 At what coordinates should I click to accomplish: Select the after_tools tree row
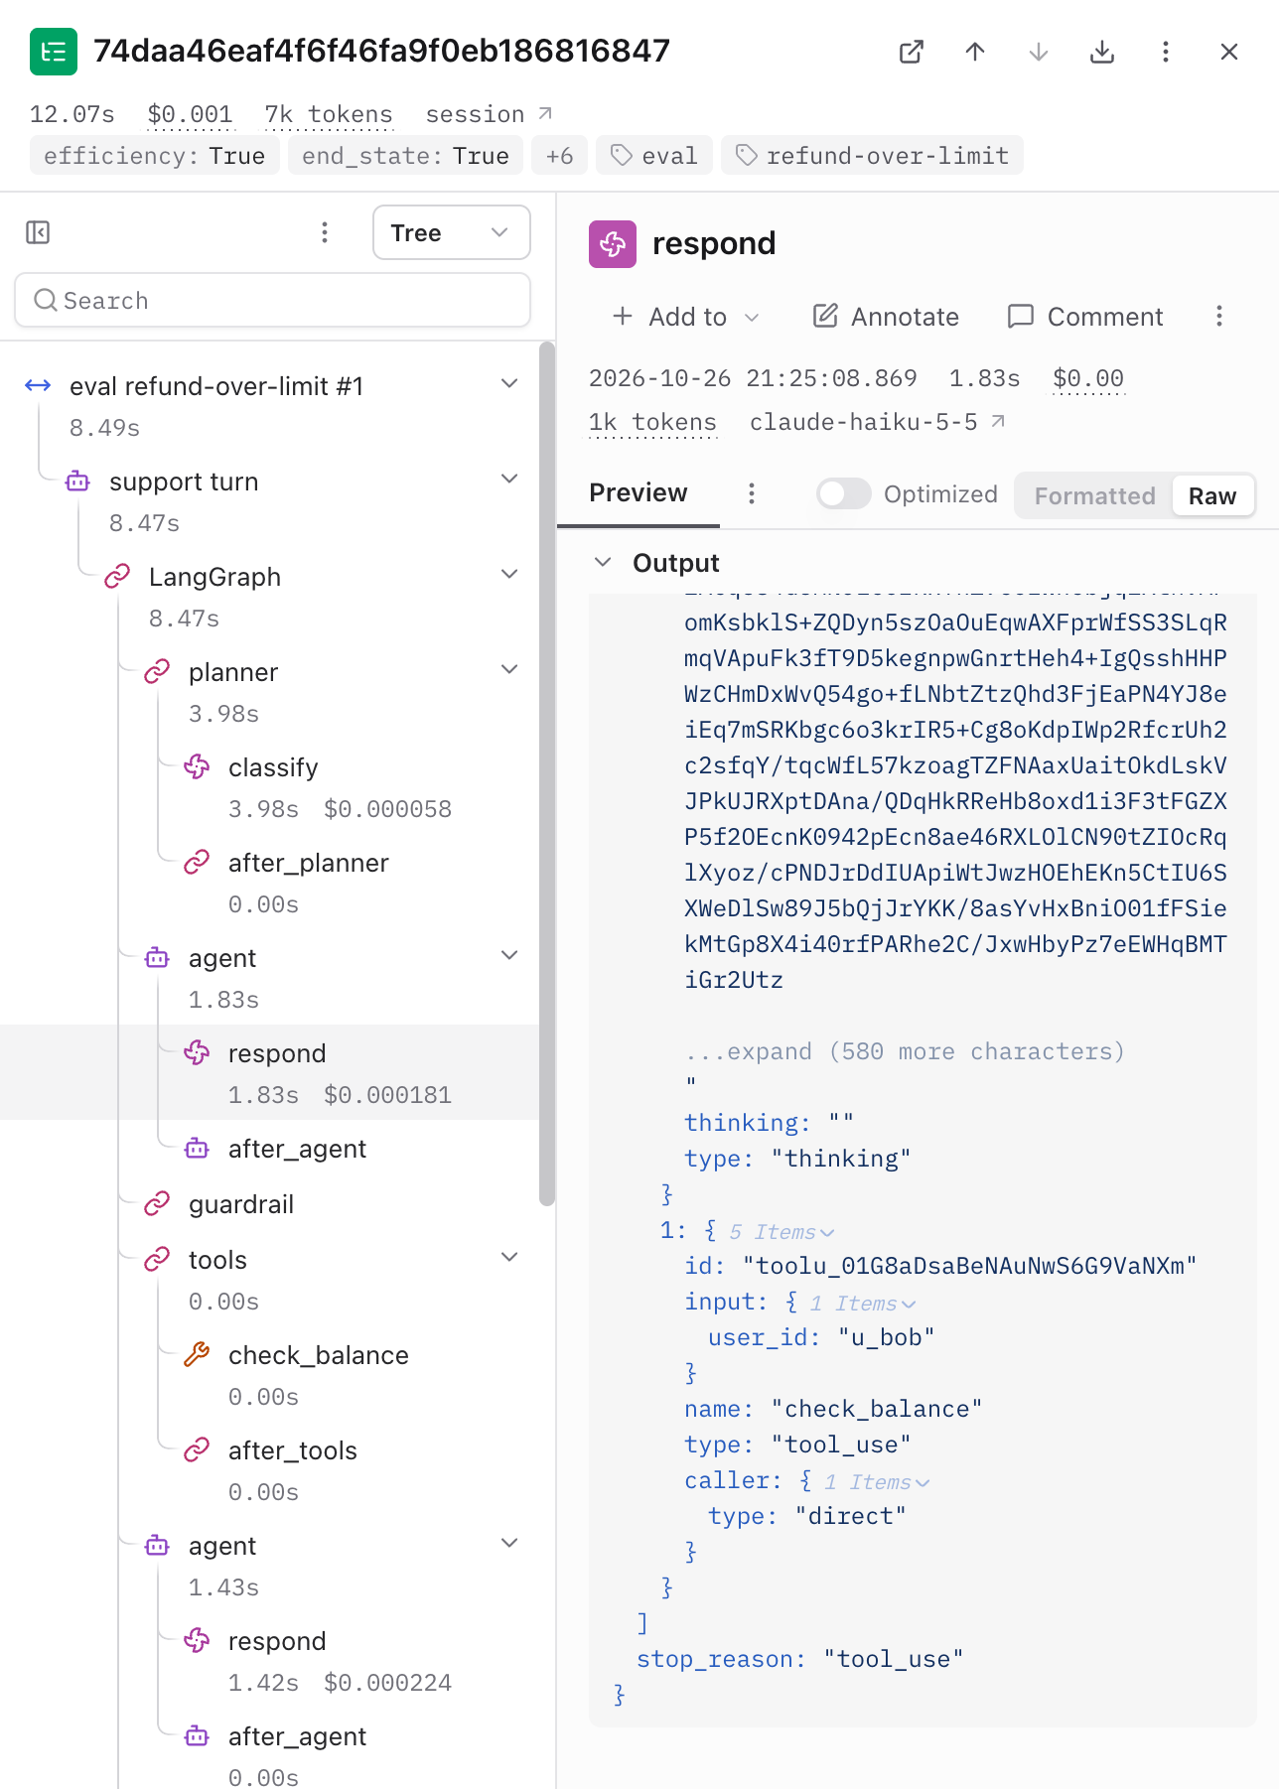pos(270,1469)
